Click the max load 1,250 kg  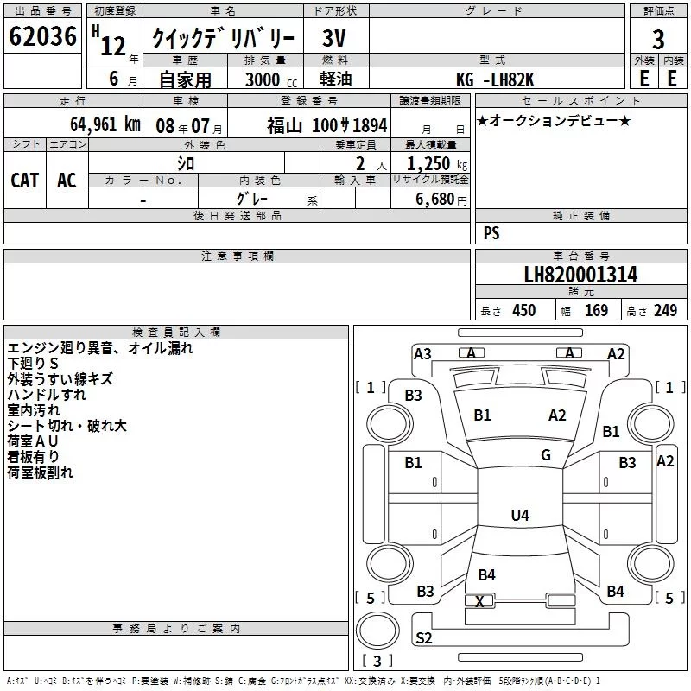click(x=437, y=164)
